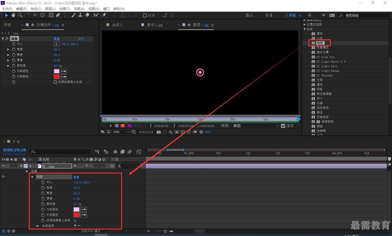Click the center point crosshair button in effect controls

[x=56, y=44]
